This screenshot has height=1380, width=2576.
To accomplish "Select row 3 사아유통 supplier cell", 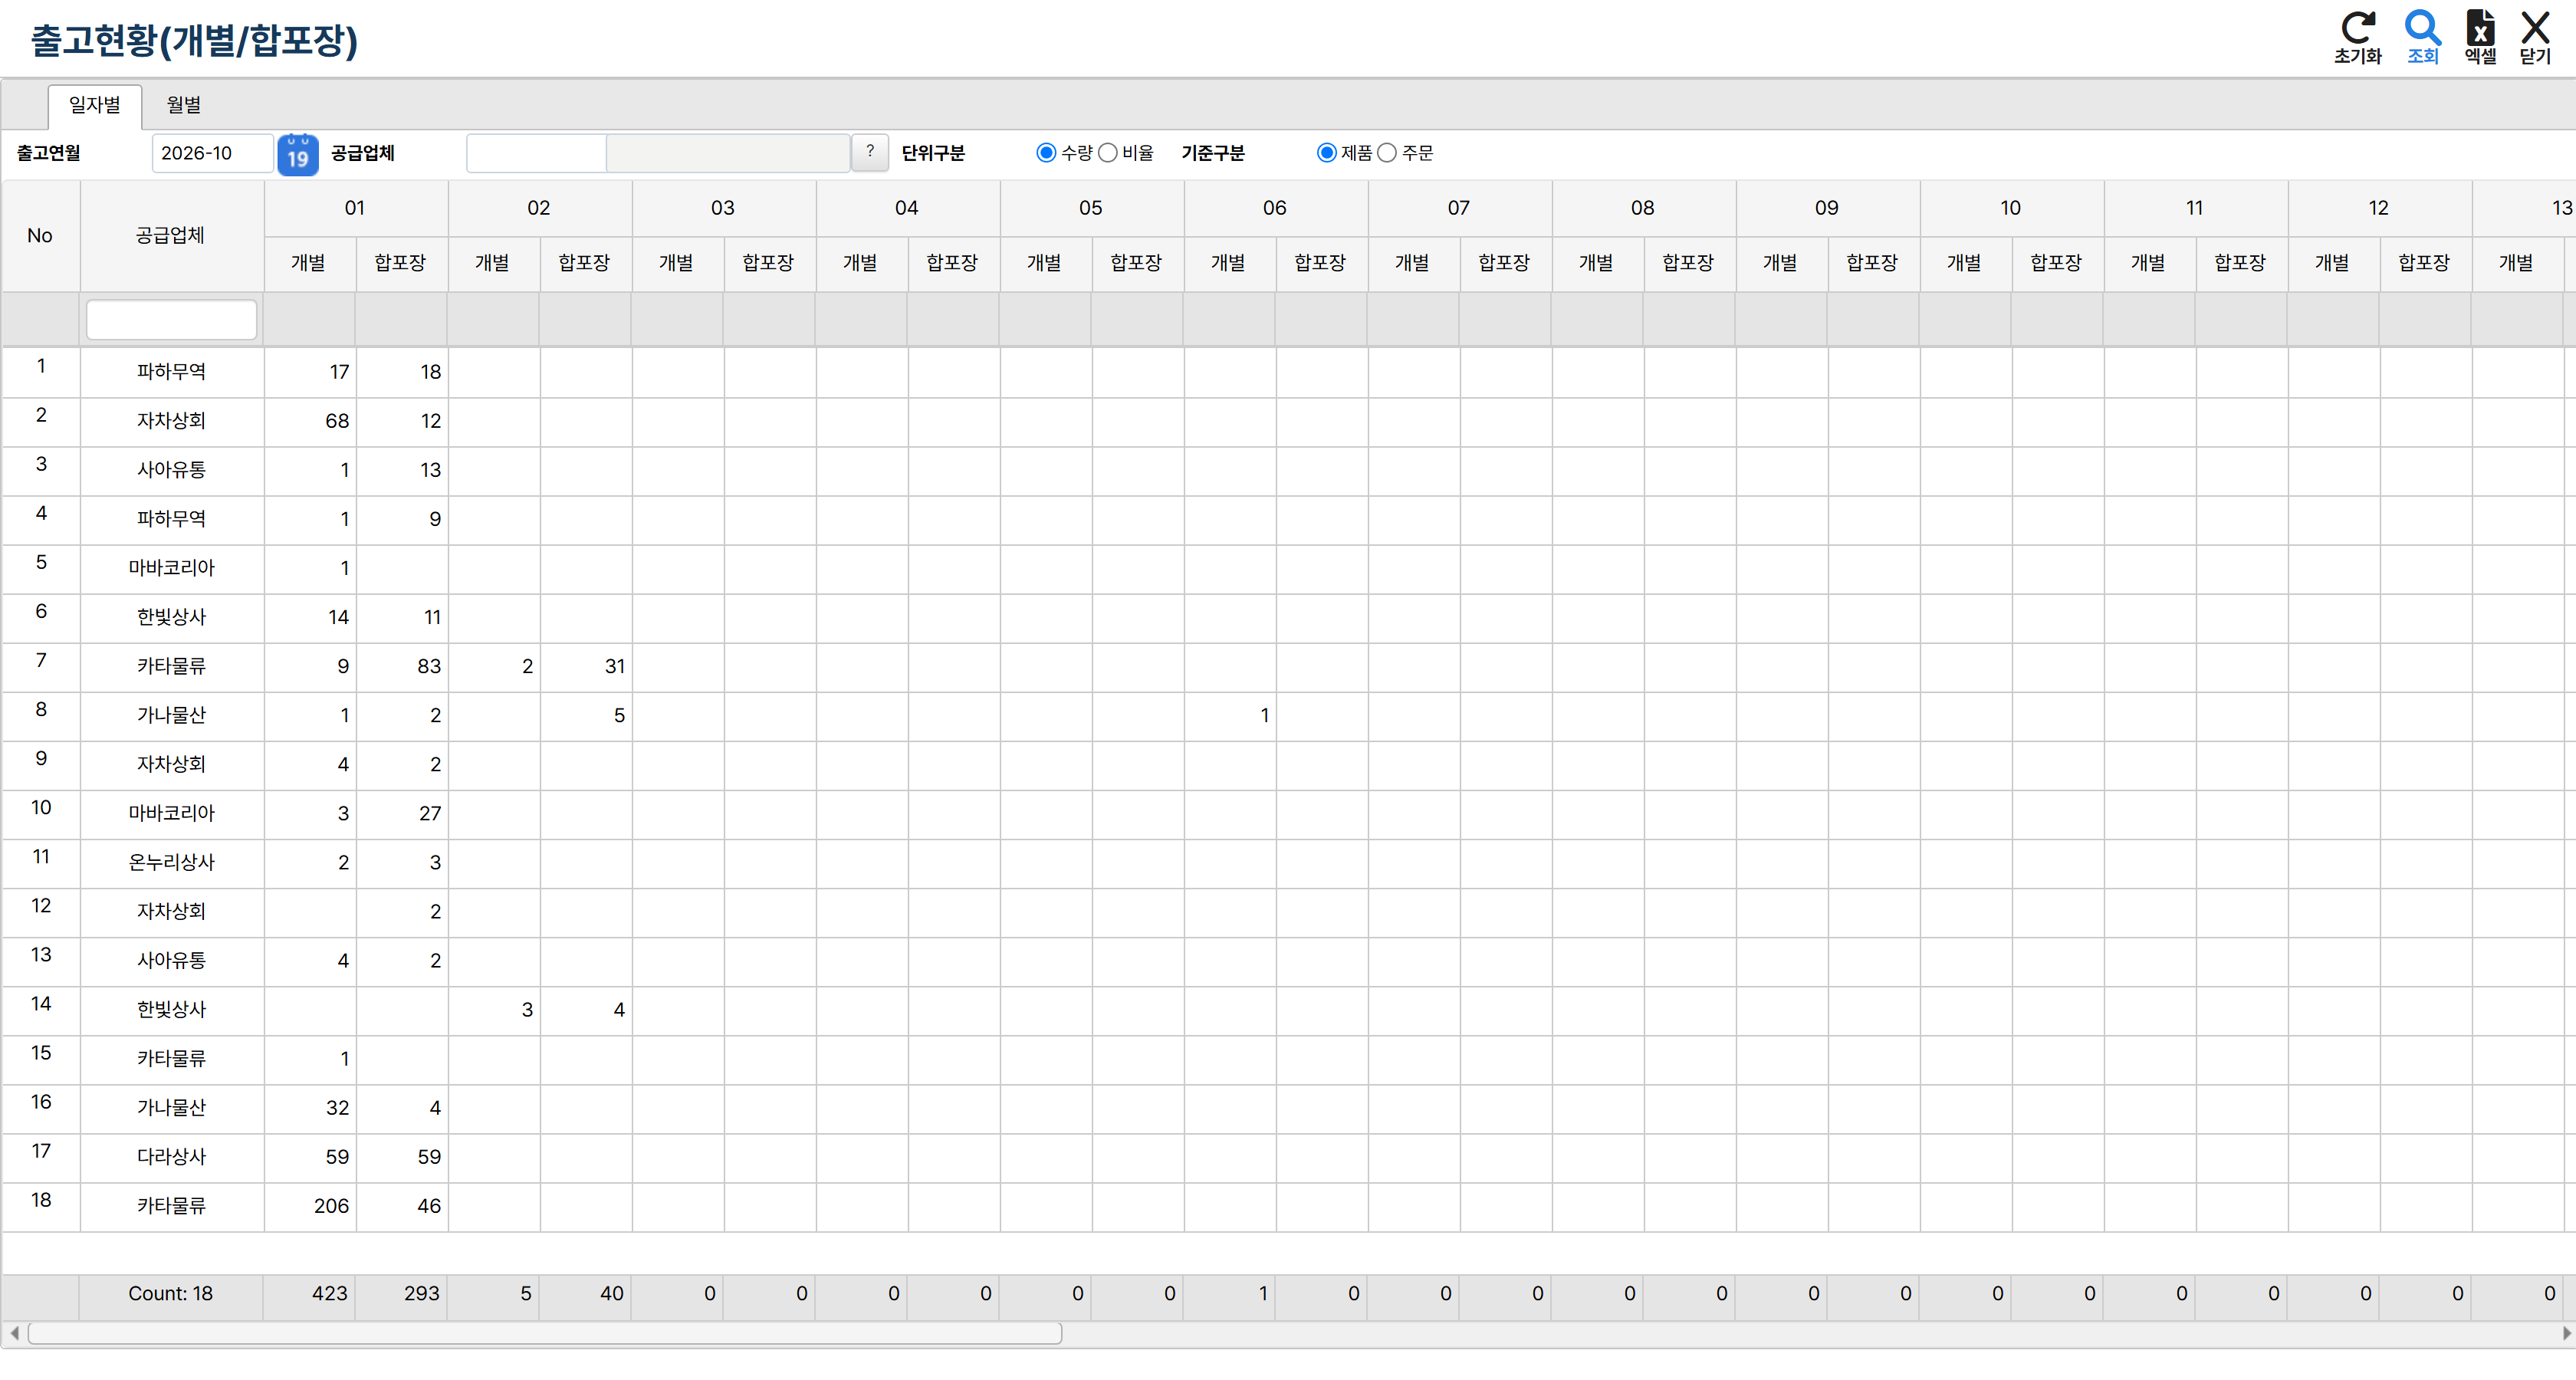I will (x=171, y=470).
